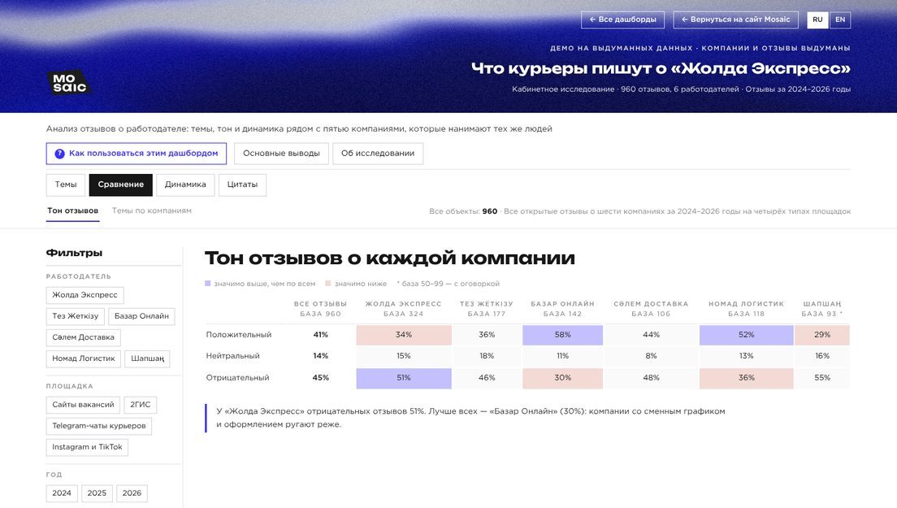The image size is (897, 508).
Task: Filter by 'Instagram и TikTok' platform
Action: tap(87, 447)
